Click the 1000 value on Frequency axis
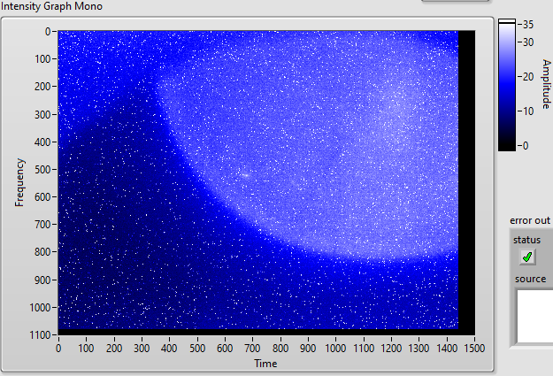 pos(40,307)
